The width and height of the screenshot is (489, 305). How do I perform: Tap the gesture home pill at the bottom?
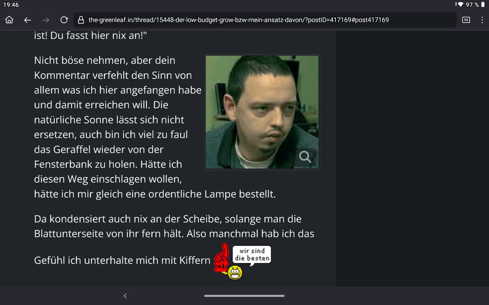tap(244, 295)
